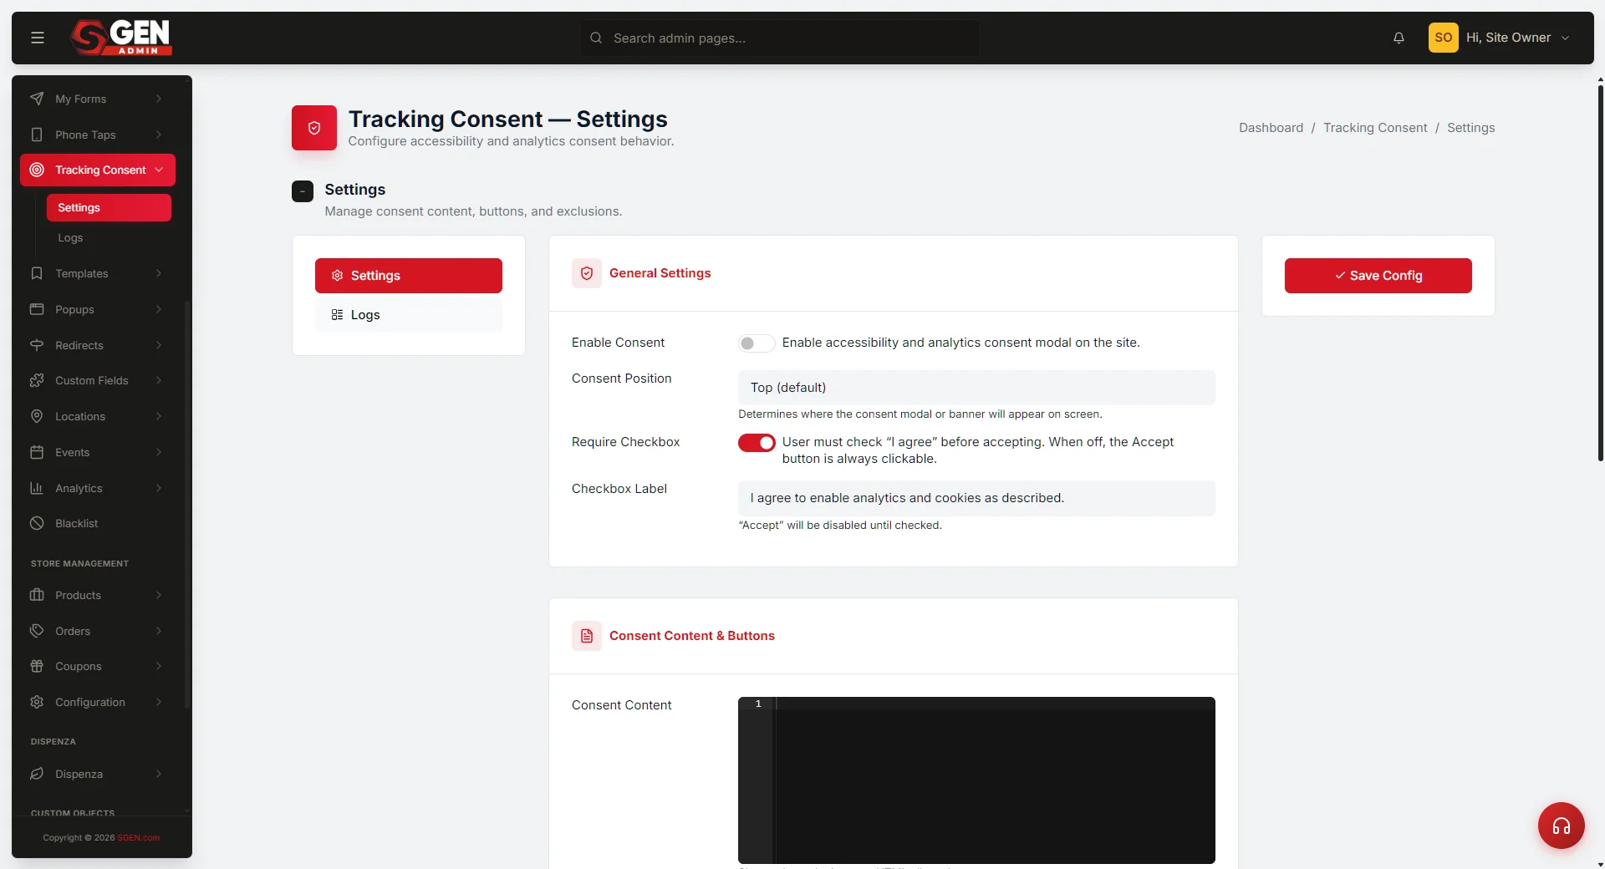The image size is (1605, 869).
Task: Switch to the Logs tab in panel
Action: (409, 315)
